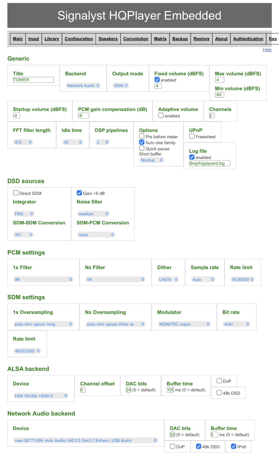Open the Convolution tab
The image size is (279, 456).
pyautogui.click(x=136, y=39)
